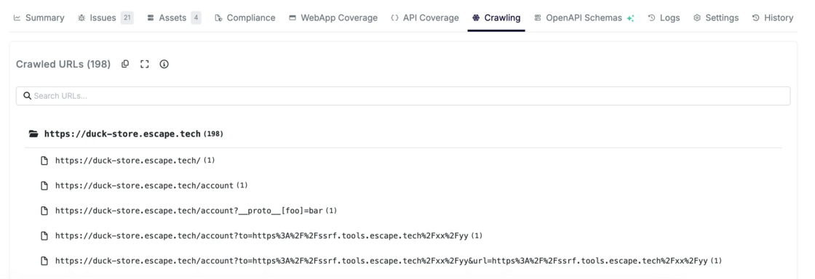View the Logs tab

coord(664,17)
